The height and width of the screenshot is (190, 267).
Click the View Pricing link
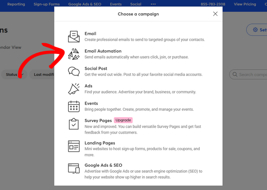(245, 4)
